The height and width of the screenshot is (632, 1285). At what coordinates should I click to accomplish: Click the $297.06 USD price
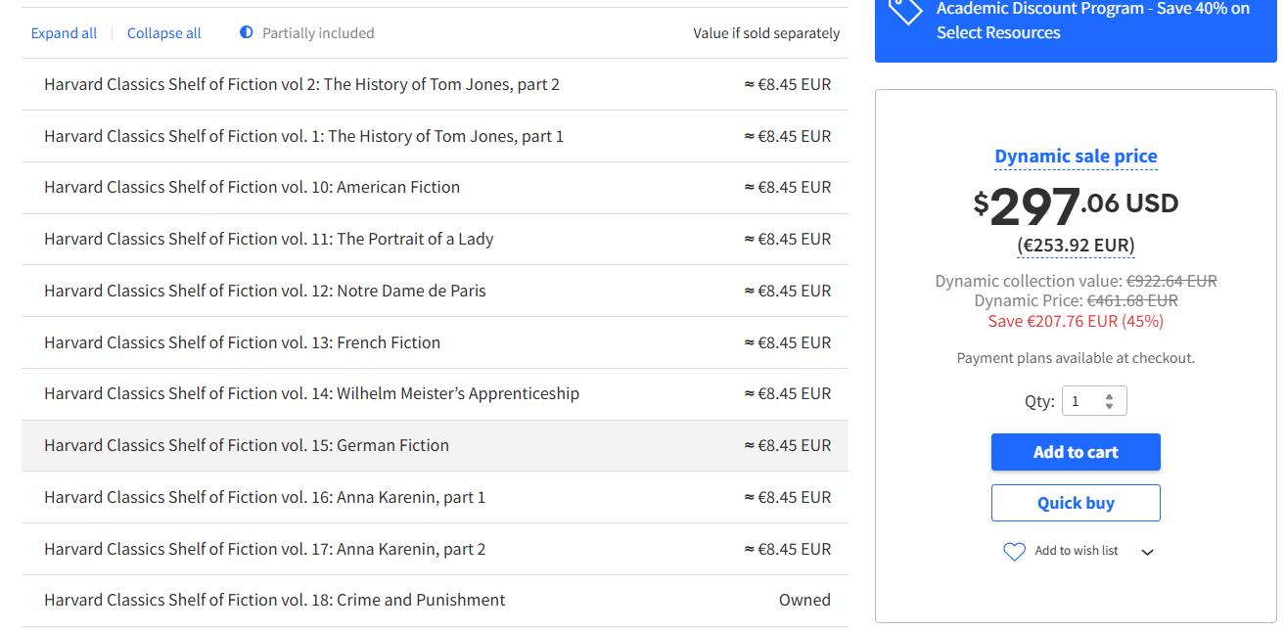pos(1076,205)
